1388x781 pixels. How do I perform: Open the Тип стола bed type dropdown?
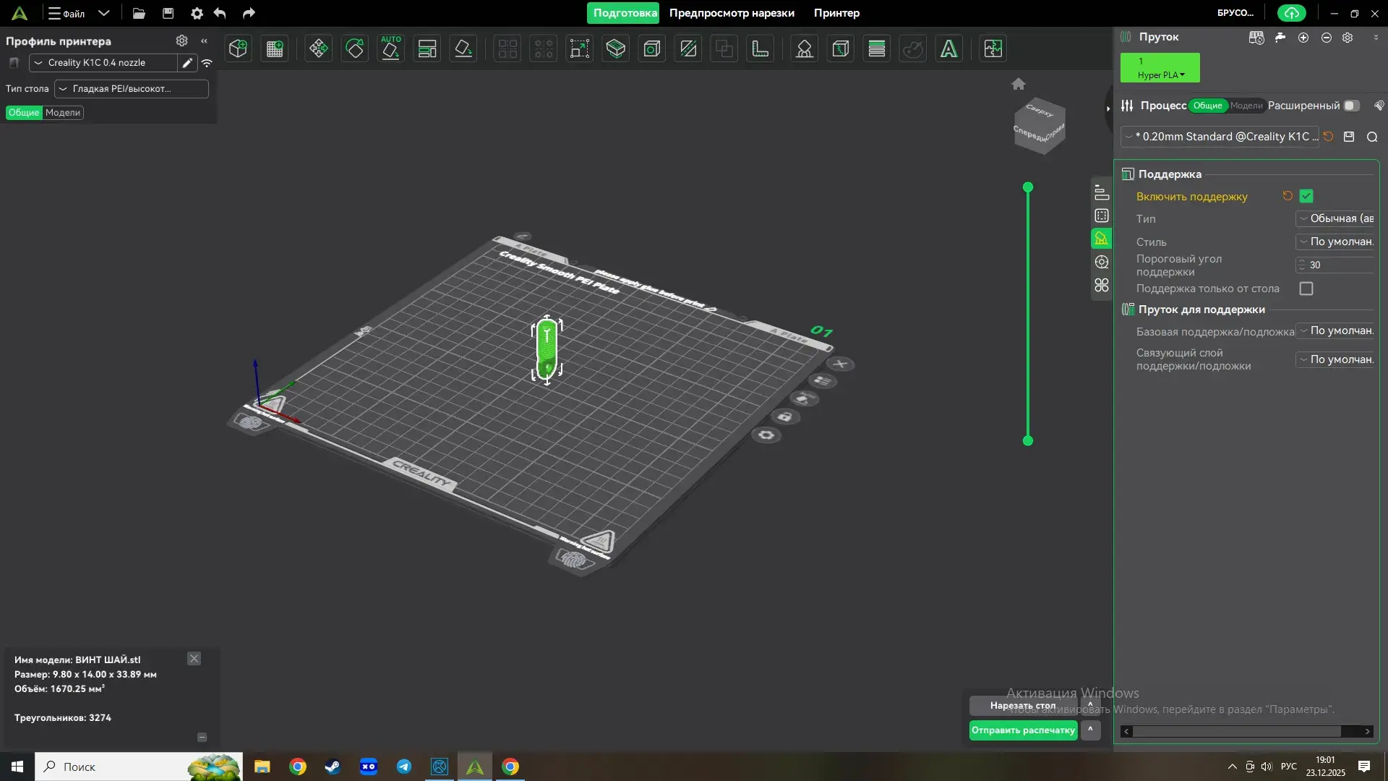[132, 89]
